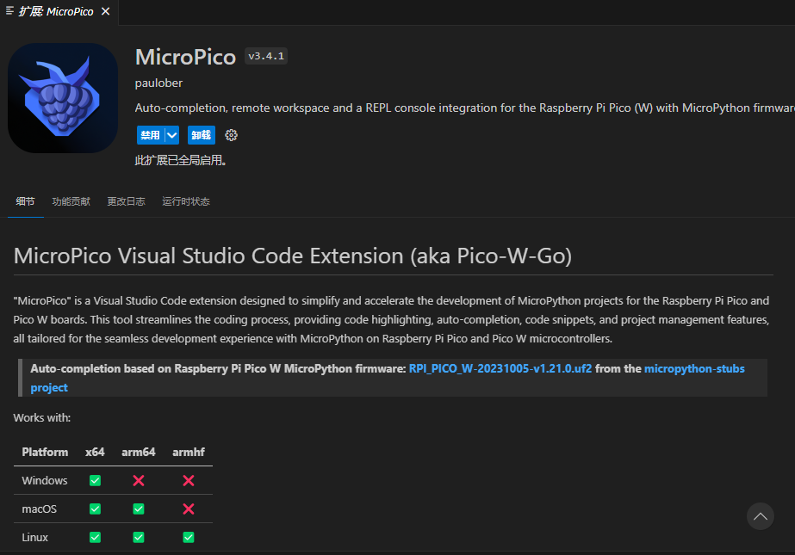Click the MicroPico Visual Studio Code Extension heading

[293, 256]
